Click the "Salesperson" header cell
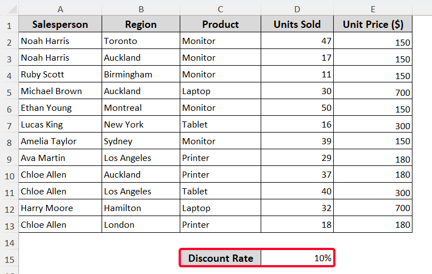Viewport: 432px width, 274px height. point(60,25)
